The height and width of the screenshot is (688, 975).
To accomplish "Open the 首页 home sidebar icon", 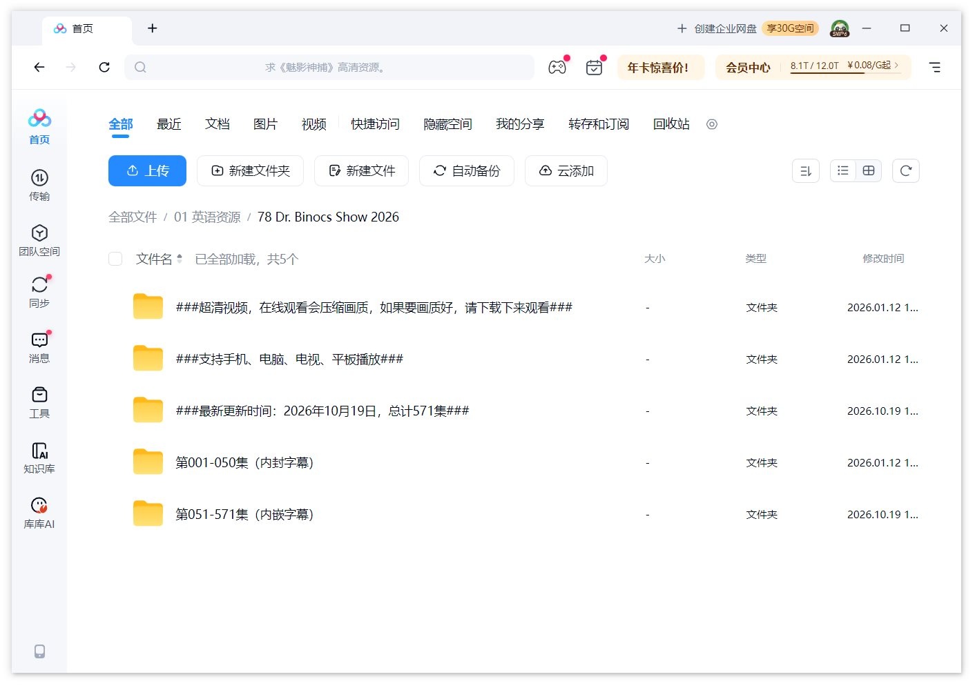I will point(39,126).
